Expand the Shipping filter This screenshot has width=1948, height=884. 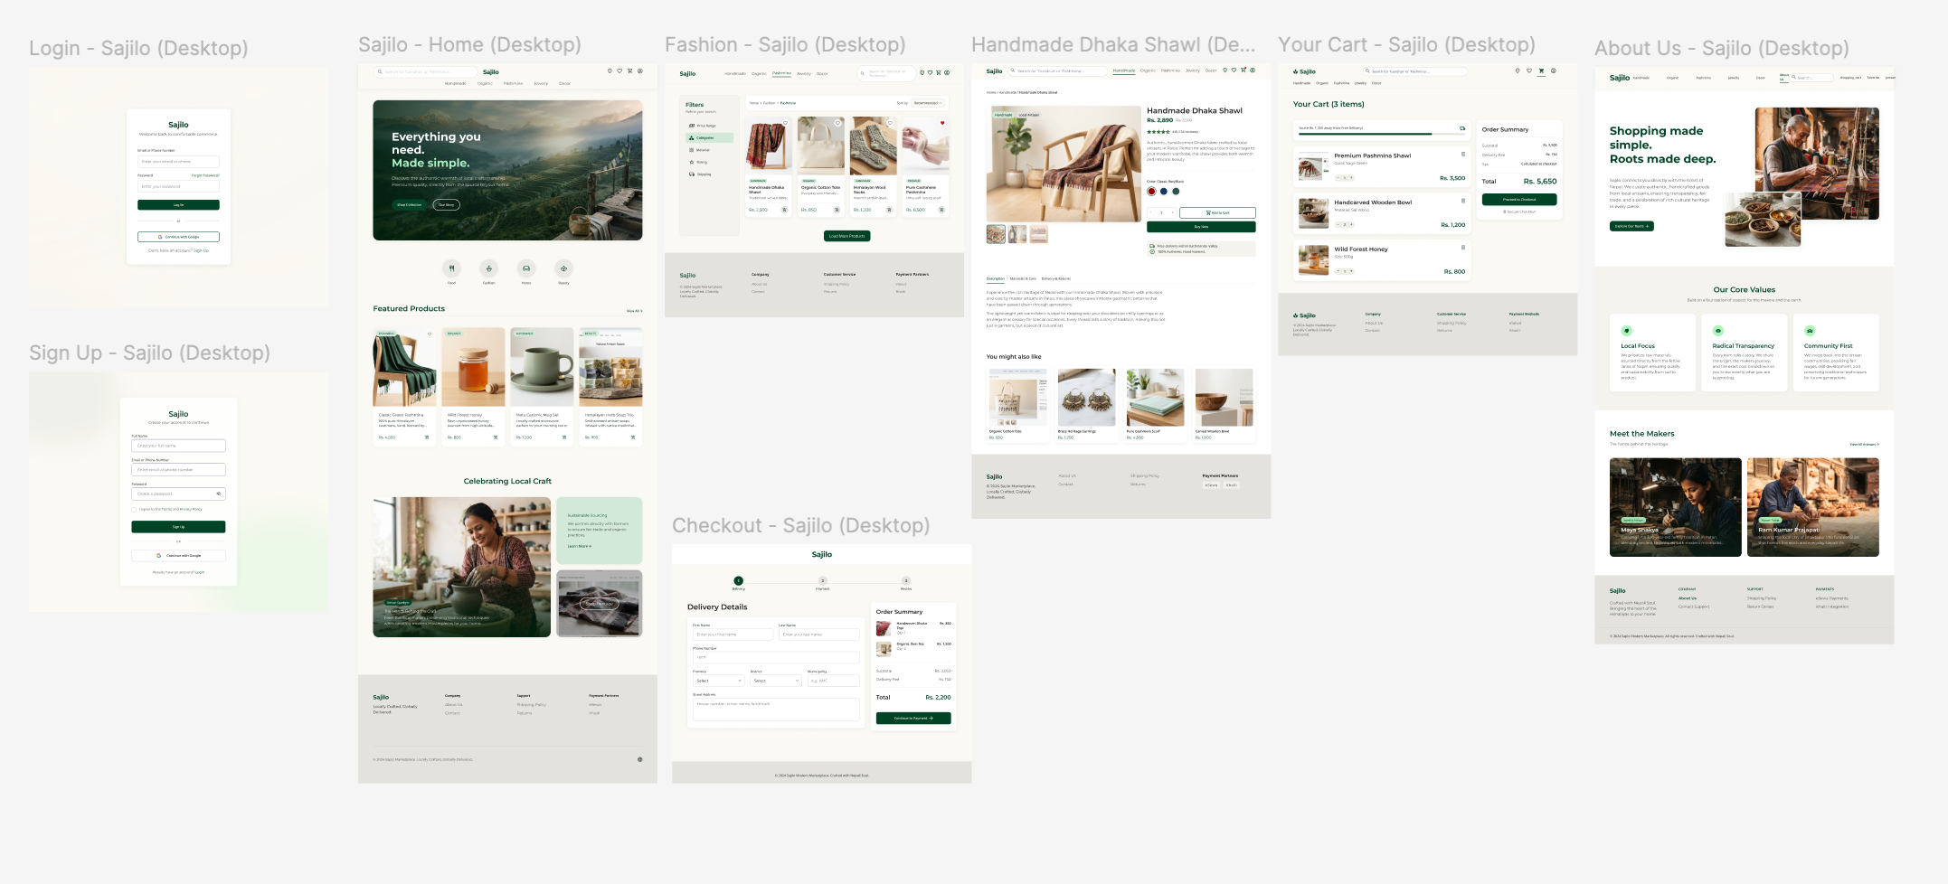pyautogui.click(x=710, y=174)
